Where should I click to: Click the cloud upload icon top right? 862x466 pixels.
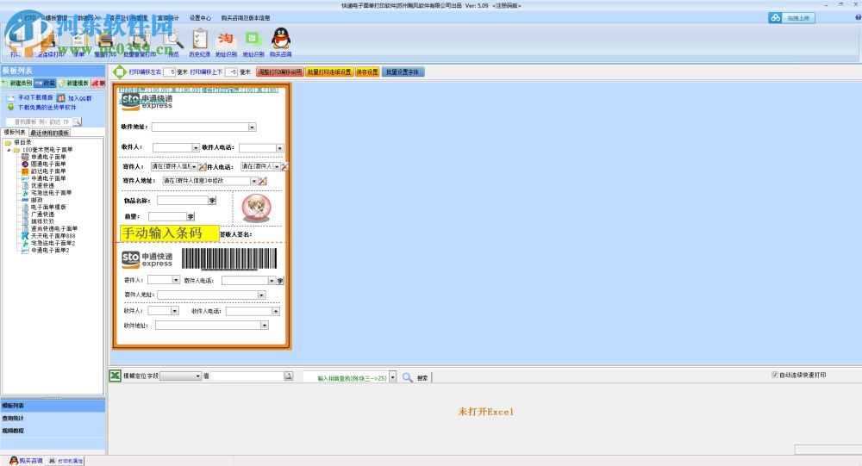(x=775, y=17)
